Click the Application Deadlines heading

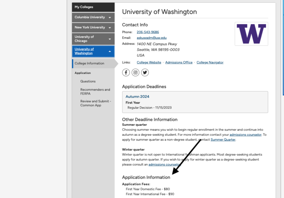click(x=144, y=87)
